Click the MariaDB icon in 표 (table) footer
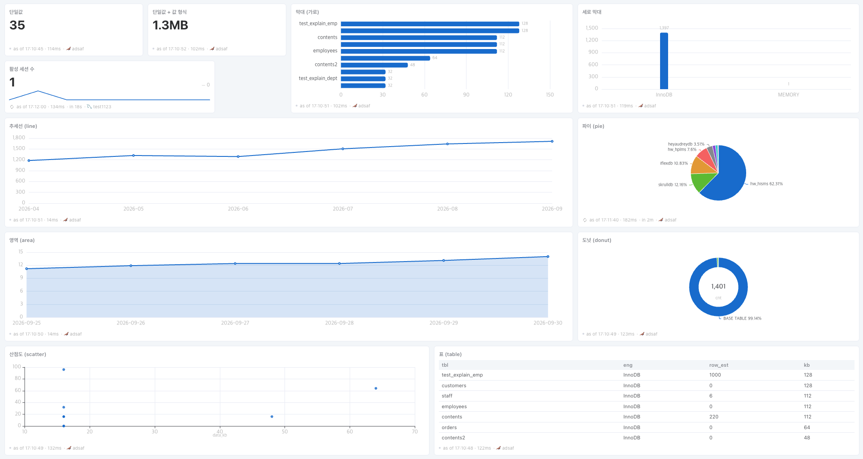This screenshot has height=459, width=863. 499,448
